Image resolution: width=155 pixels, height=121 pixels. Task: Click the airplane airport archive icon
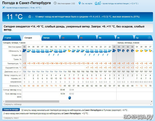4,7
